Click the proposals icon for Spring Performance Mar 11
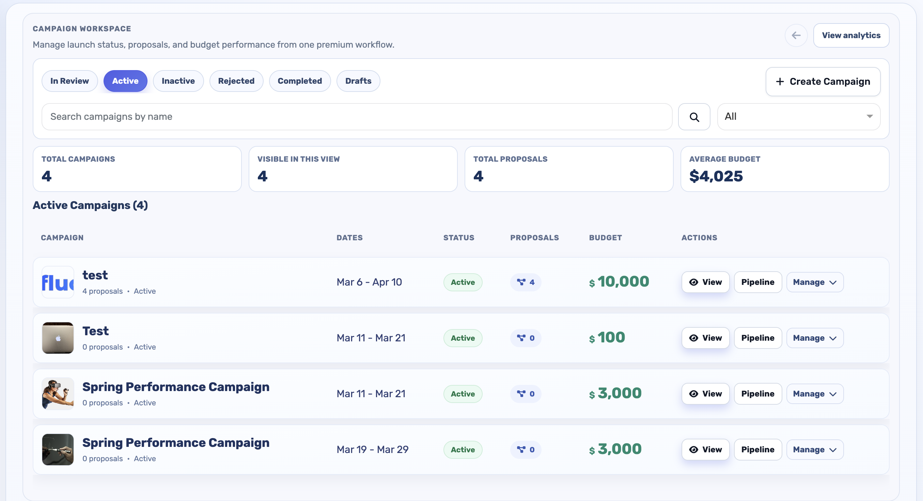 point(522,393)
